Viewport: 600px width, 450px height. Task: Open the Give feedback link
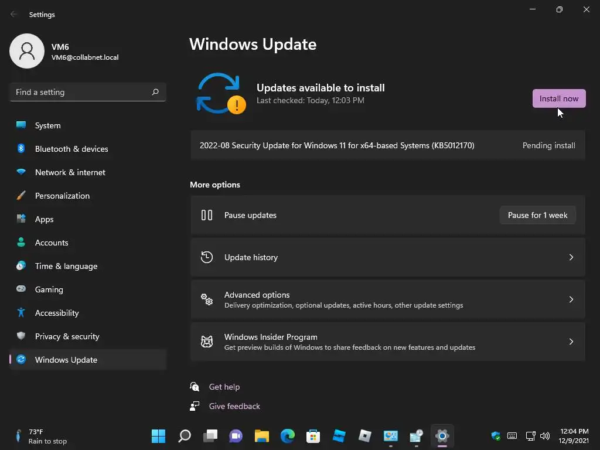pos(234,406)
